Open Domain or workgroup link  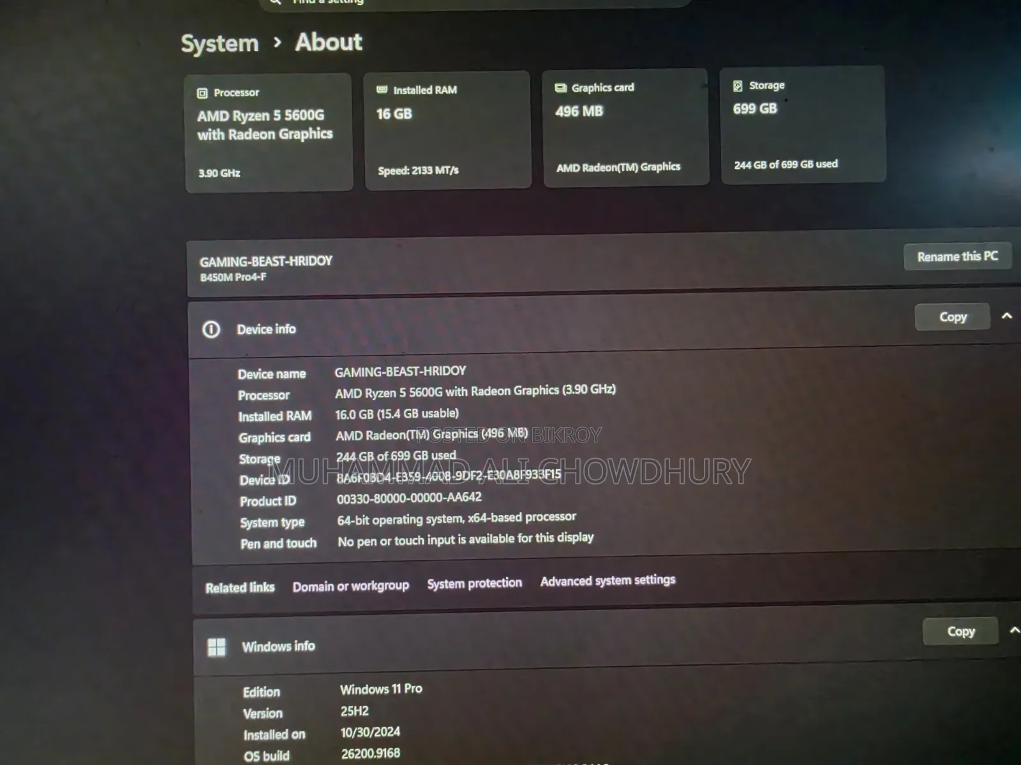point(351,586)
